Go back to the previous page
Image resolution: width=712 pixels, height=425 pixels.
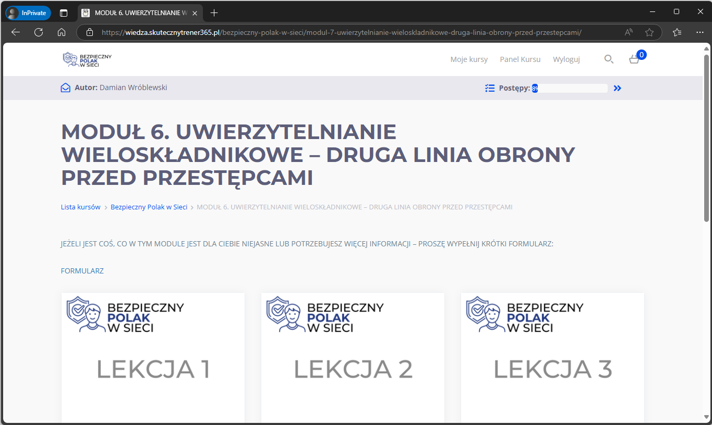click(16, 32)
